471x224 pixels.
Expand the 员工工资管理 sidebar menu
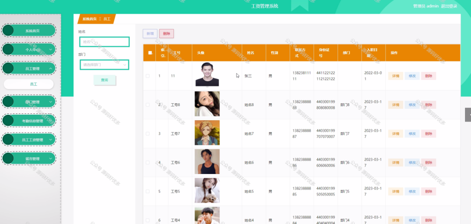pos(29,140)
